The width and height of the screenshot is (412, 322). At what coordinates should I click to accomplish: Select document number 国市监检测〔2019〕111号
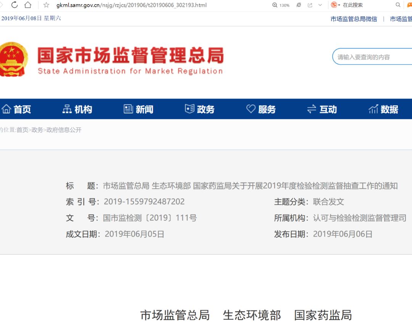pyautogui.click(x=150, y=218)
